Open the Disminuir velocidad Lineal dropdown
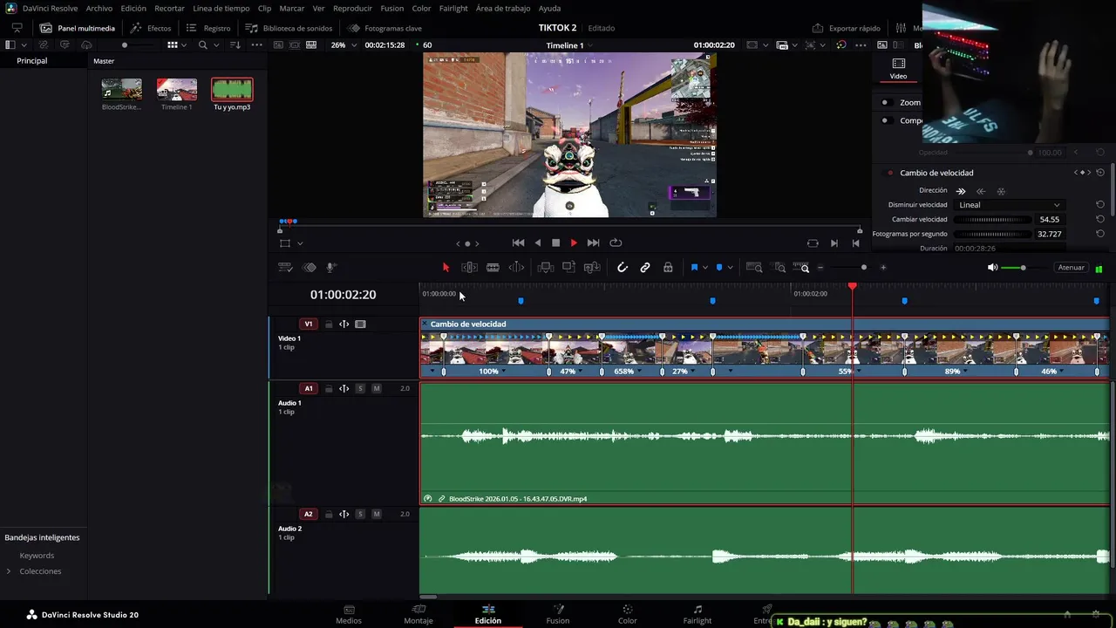The image size is (1116, 628). point(1010,205)
